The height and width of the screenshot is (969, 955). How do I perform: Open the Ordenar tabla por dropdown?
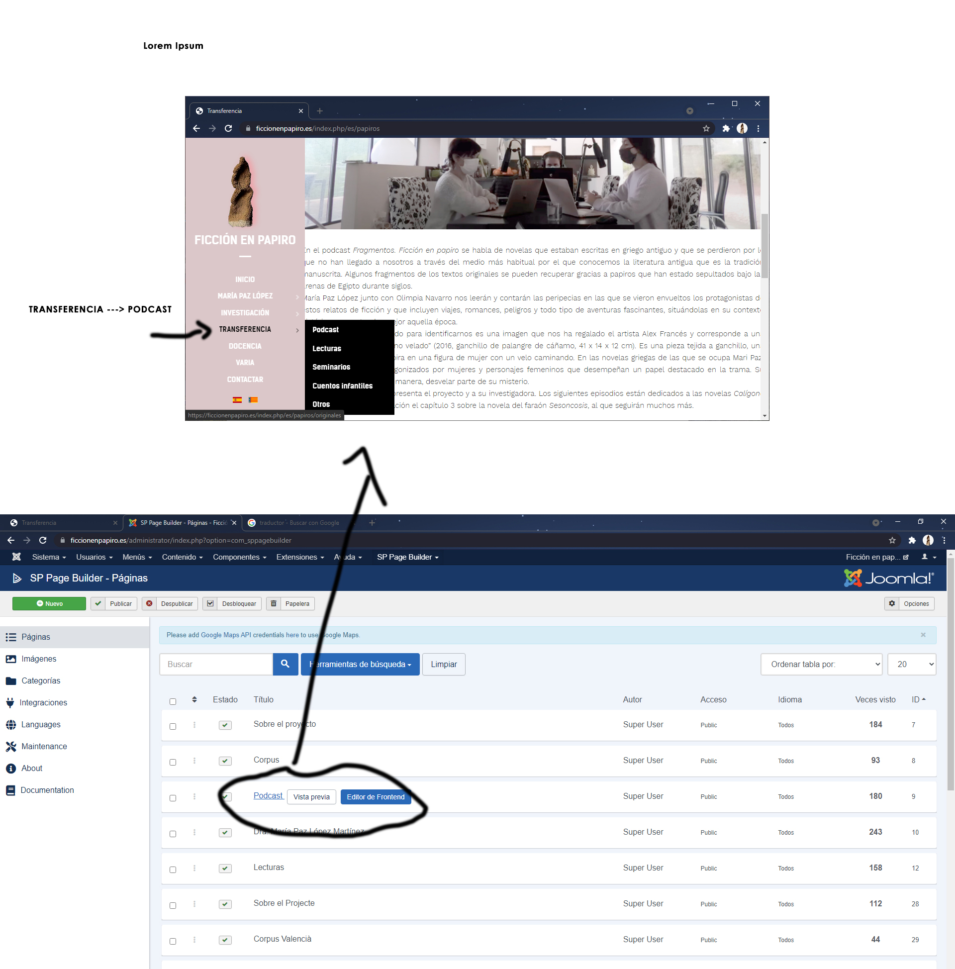(821, 664)
